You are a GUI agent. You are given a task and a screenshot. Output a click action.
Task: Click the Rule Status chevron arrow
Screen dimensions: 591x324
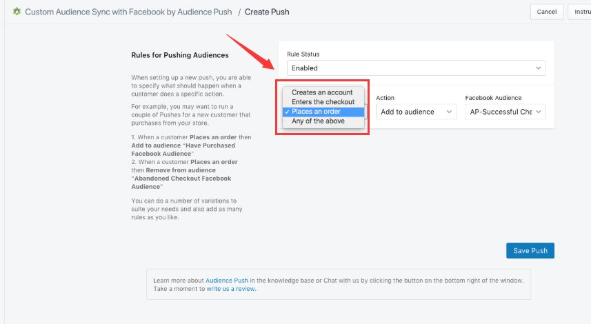[x=538, y=68]
